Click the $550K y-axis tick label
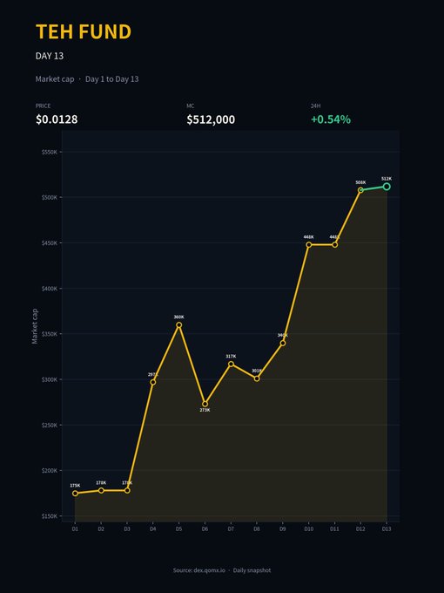The height and width of the screenshot is (593, 444). 50,152
